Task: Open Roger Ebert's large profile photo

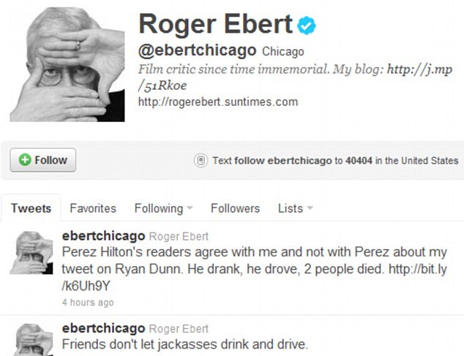Action: [x=67, y=64]
